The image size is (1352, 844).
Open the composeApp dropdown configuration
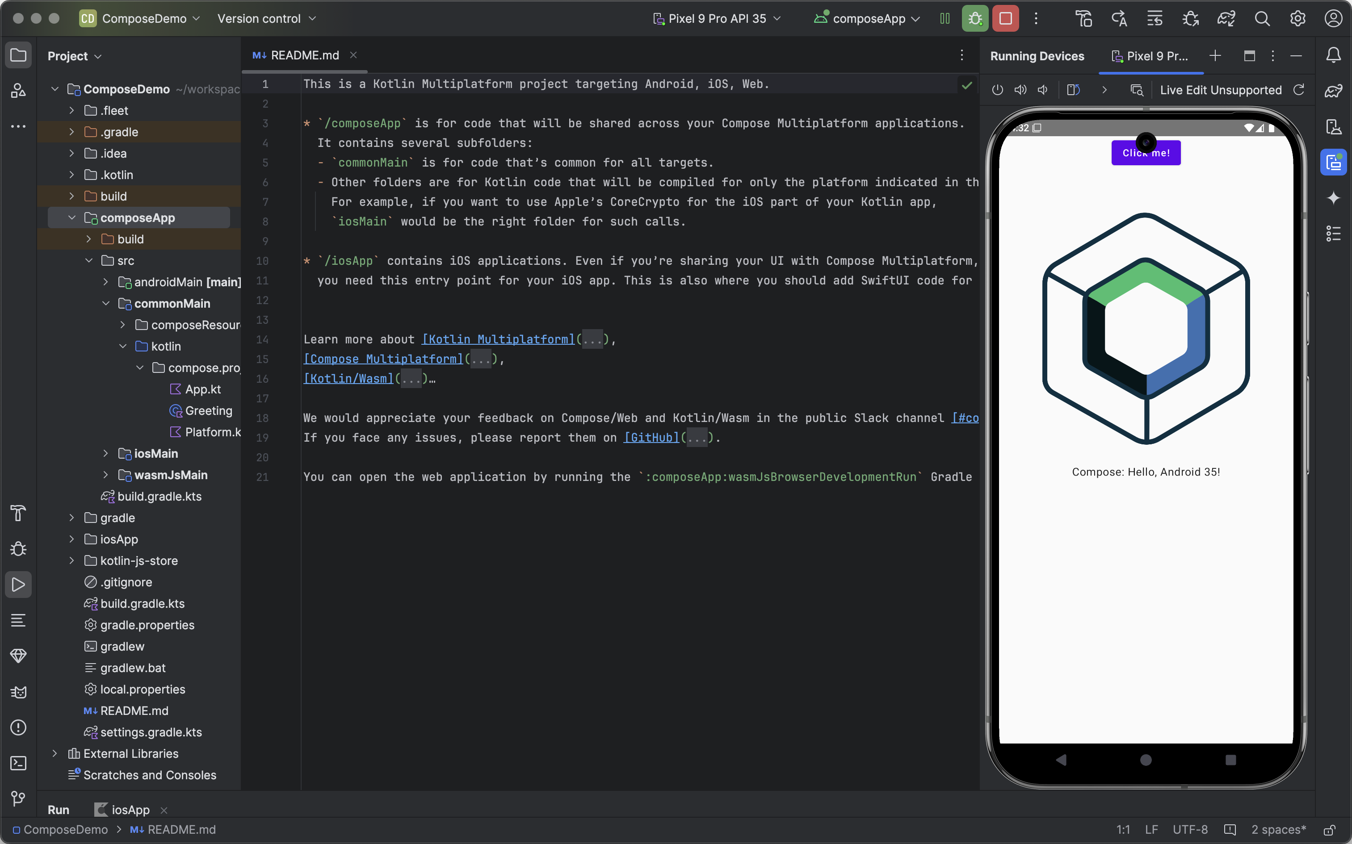pos(869,18)
